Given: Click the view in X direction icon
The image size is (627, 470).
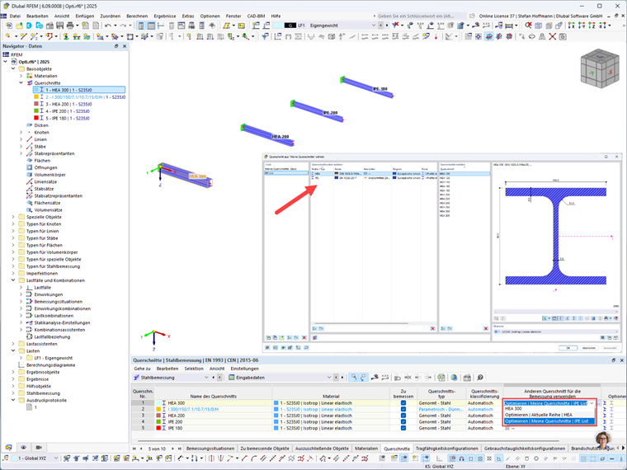Looking at the screenshot, I should pyautogui.click(x=571, y=26).
